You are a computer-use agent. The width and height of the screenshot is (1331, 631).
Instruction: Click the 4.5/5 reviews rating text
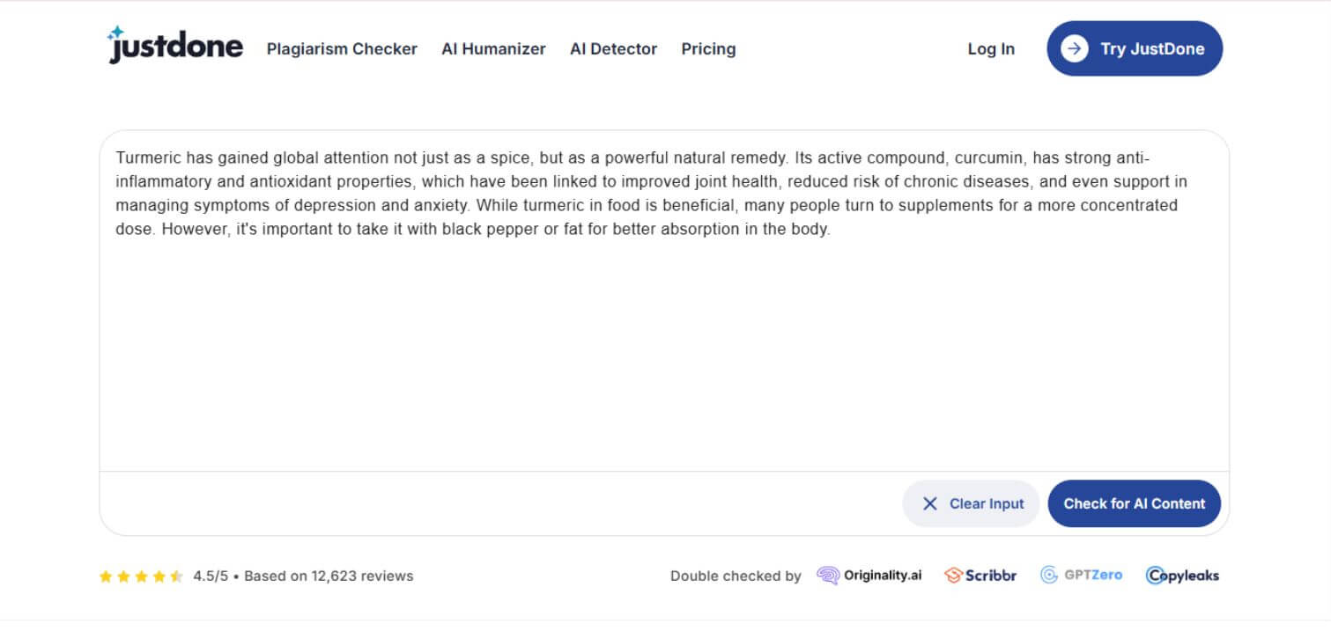303,576
